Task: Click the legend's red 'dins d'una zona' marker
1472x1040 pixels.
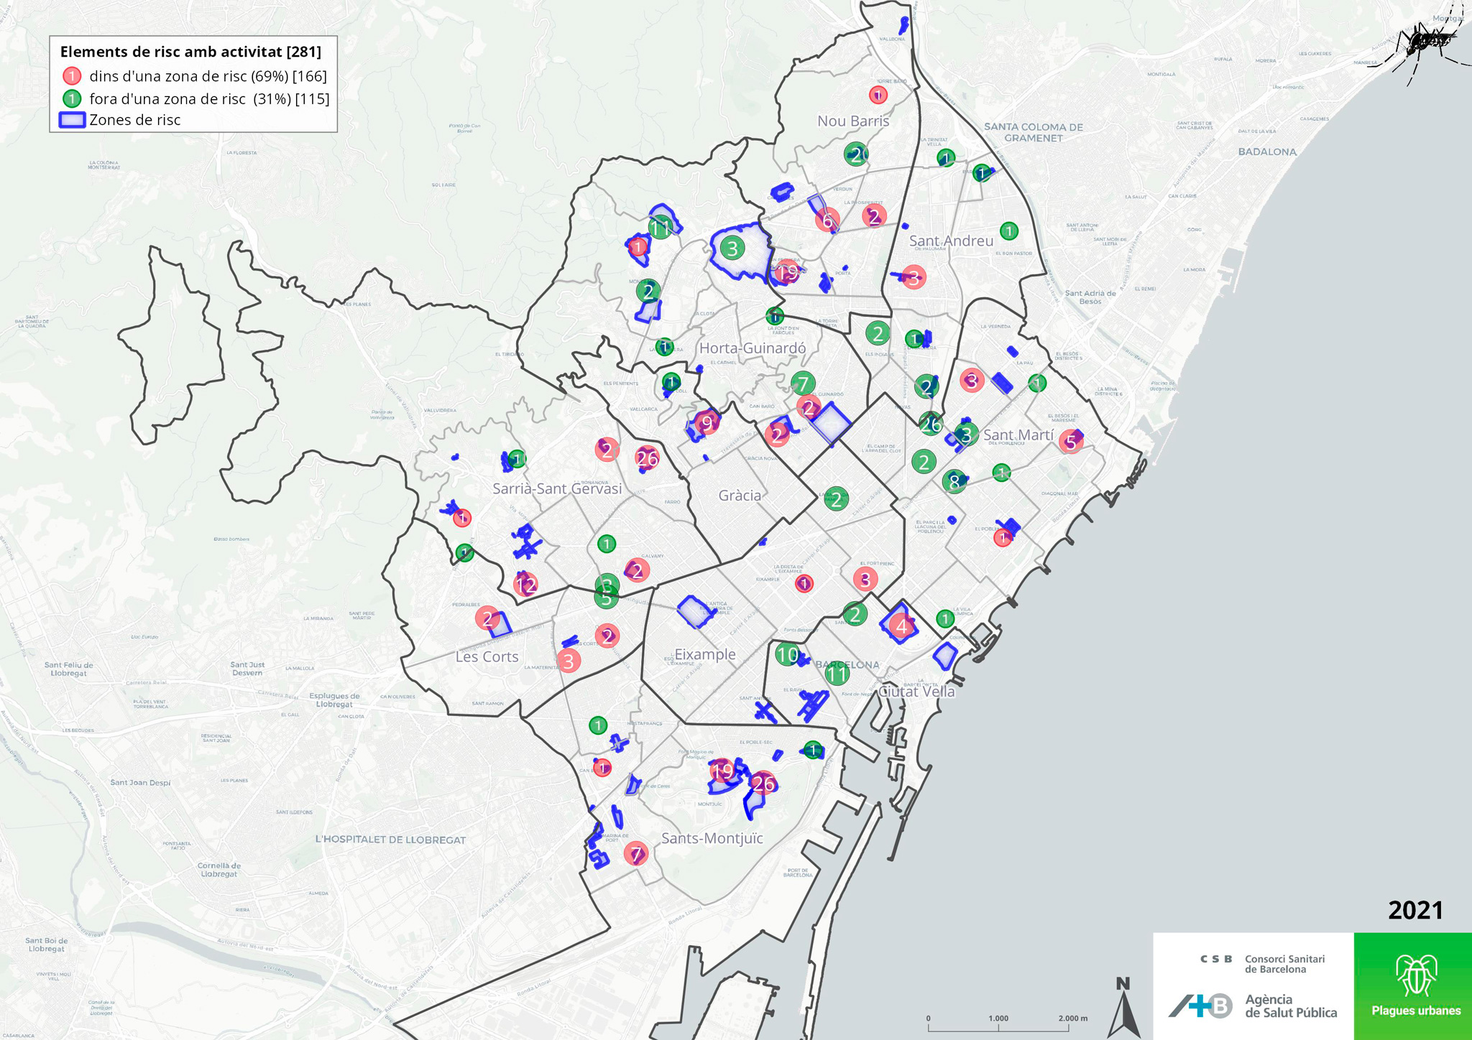Action: [x=72, y=76]
